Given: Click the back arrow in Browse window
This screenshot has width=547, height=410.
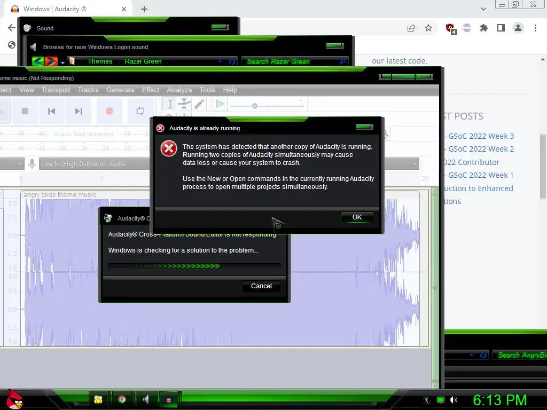Looking at the screenshot, I should 38,61.
